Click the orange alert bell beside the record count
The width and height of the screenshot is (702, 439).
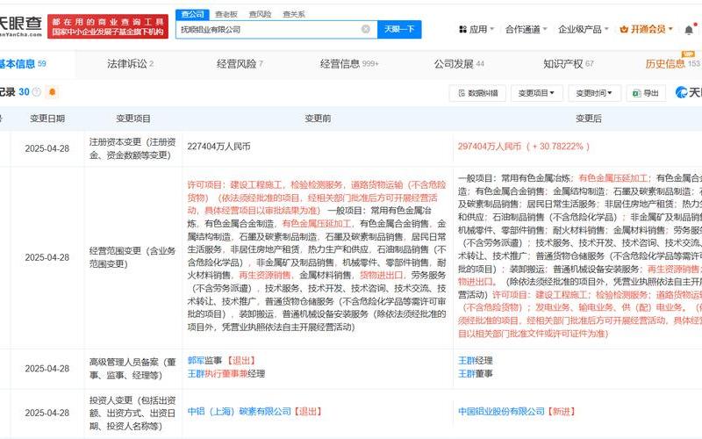click(x=53, y=92)
